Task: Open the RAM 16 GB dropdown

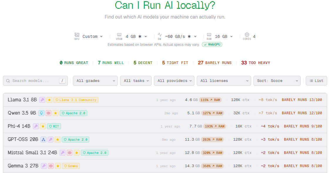Action: click(224, 36)
